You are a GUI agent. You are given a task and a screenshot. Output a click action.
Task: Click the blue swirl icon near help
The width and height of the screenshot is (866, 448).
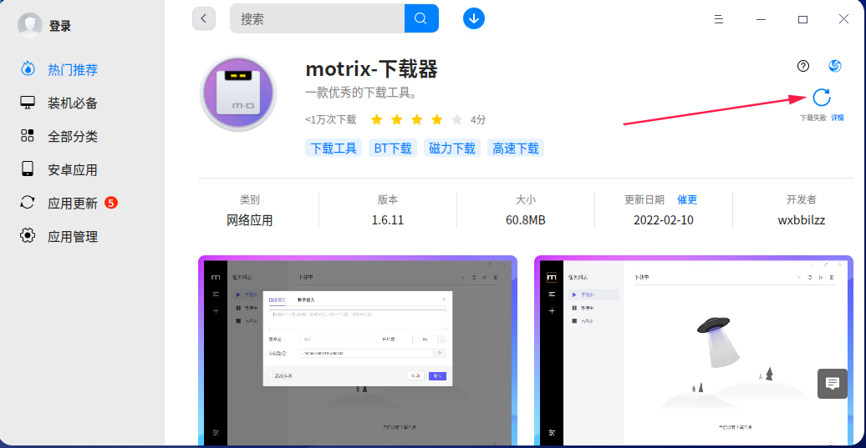point(835,66)
